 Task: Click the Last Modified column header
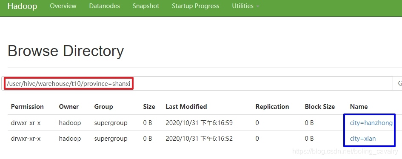pyautogui.click(x=186, y=107)
